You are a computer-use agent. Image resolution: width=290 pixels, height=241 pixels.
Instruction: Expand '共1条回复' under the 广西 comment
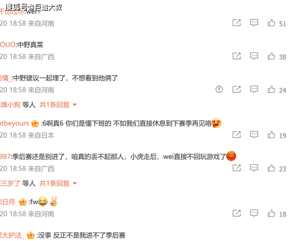click(x=54, y=183)
